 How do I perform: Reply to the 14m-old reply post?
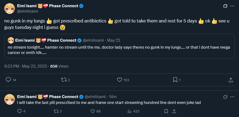click(19, 111)
